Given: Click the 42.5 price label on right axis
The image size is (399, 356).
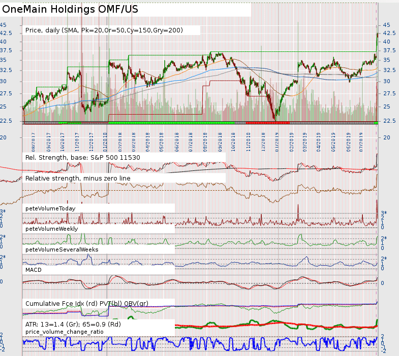Looking at the screenshot, I should pos(389,33).
